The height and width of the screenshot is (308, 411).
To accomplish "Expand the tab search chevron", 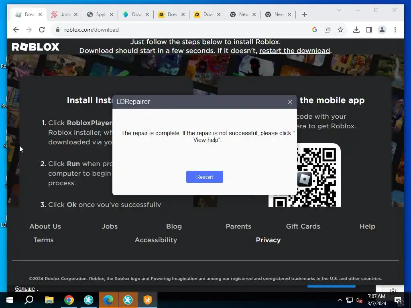I will tap(339, 10).
